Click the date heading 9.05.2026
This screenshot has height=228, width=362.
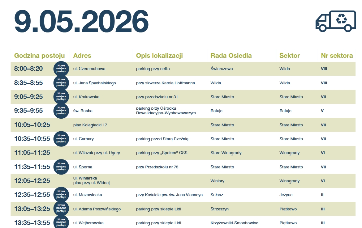[81, 22]
